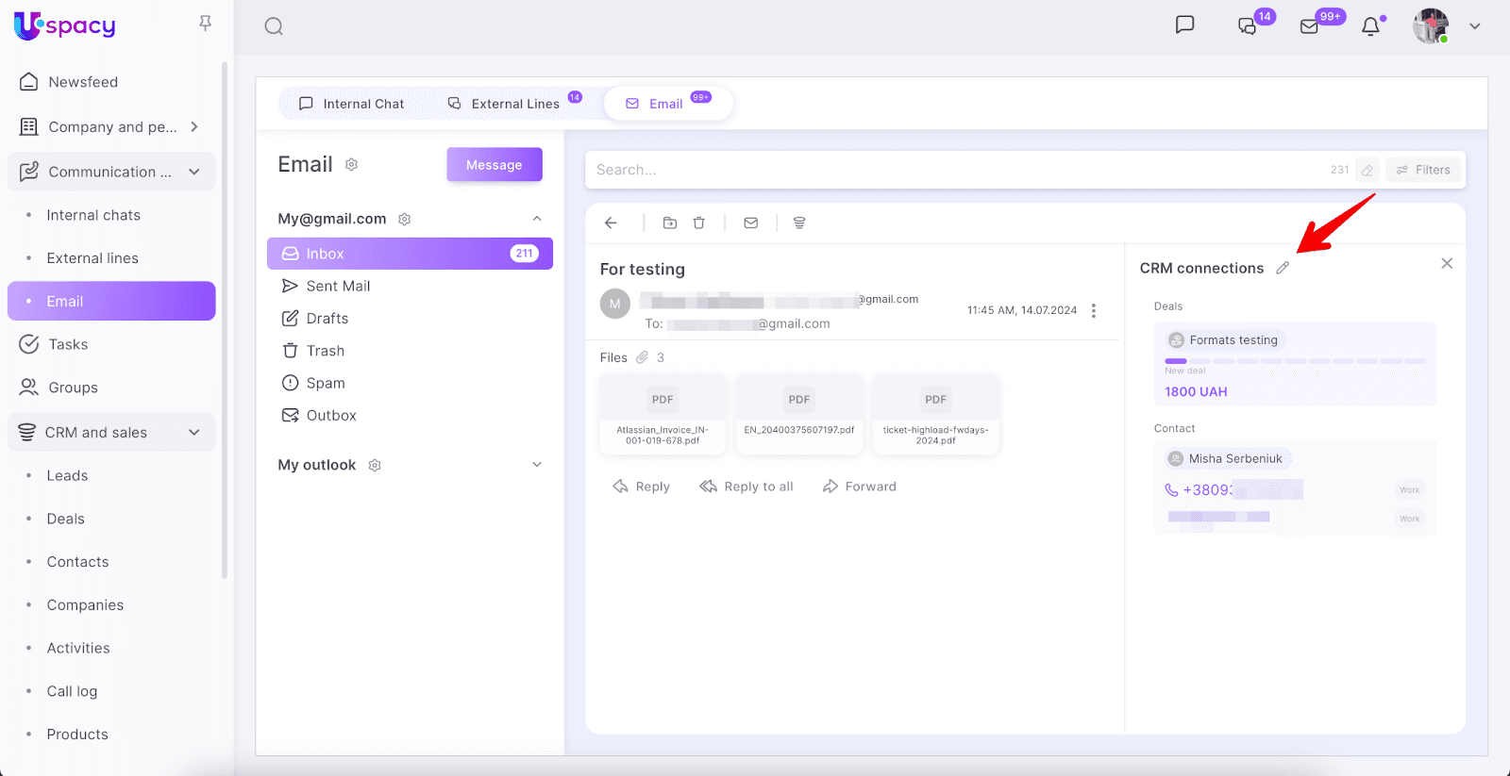Collapse the My@gmail.com account folder list
Viewport: 1510px width, 776px height.
tap(537, 219)
